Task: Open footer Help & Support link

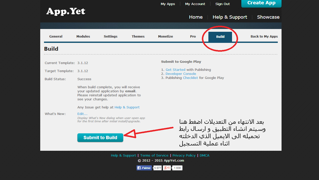Action: (x=123, y=156)
